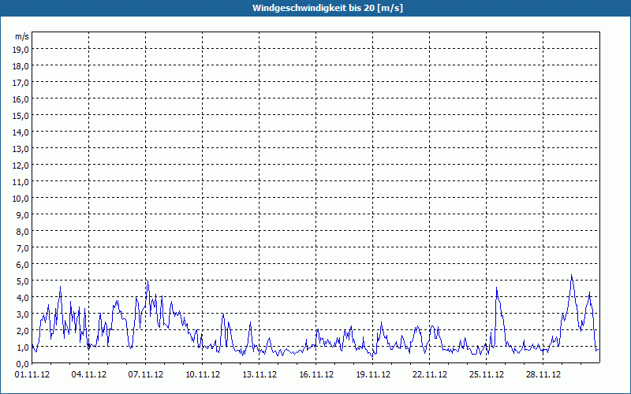Click the 3,0 y-axis label
Viewport: 631px width, 394px height.
pyautogui.click(x=23, y=314)
